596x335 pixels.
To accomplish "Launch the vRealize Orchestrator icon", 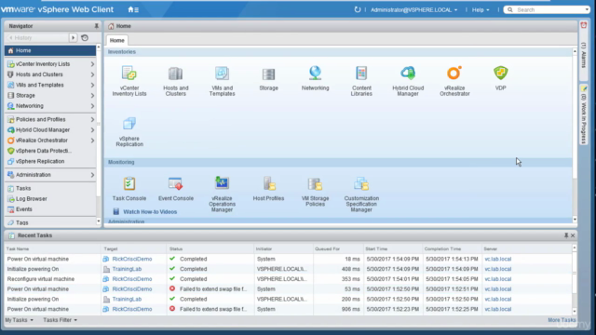I will tap(454, 73).
